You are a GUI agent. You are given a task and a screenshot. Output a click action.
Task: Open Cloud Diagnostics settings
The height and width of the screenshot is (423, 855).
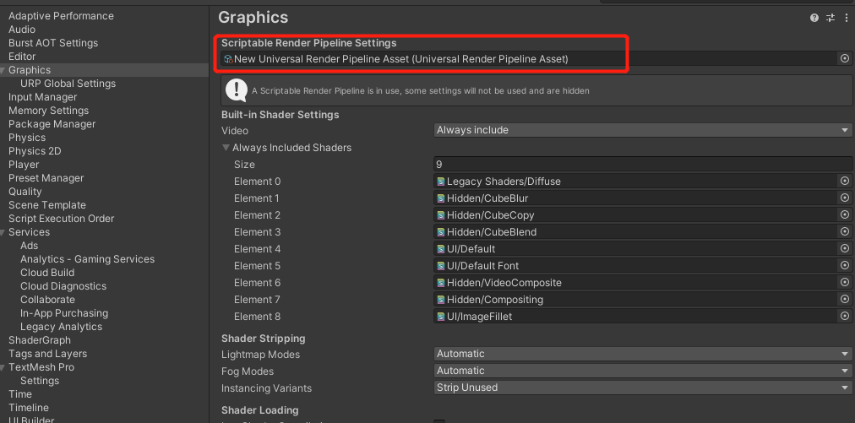coord(63,286)
